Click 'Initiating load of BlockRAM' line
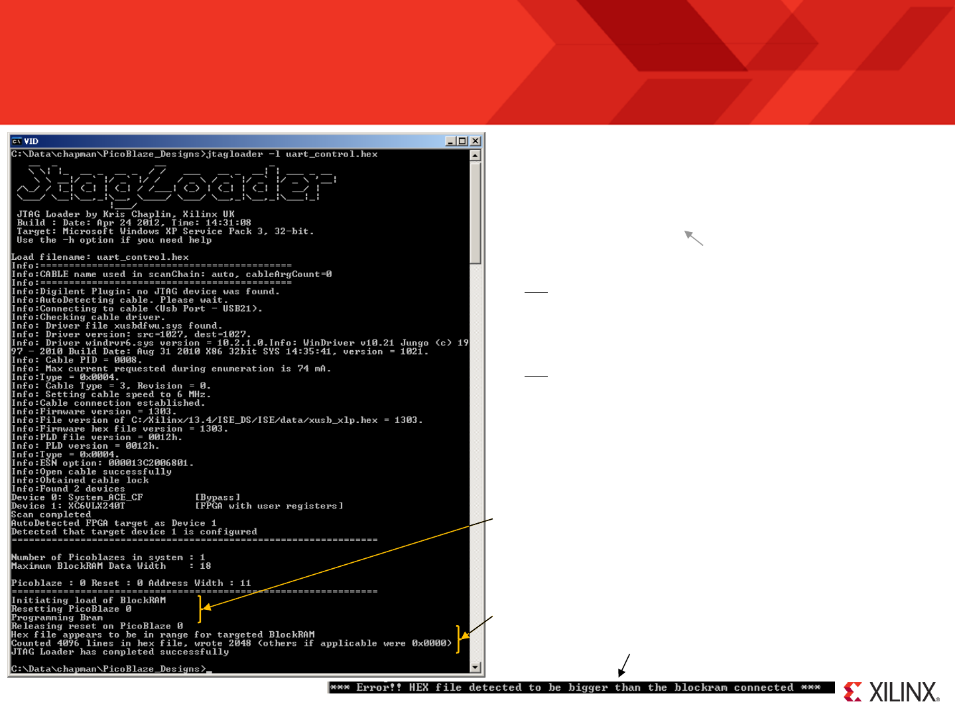955x716 pixels. pyautogui.click(x=89, y=601)
